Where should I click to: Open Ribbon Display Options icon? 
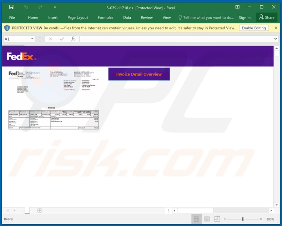coord(237,7)
